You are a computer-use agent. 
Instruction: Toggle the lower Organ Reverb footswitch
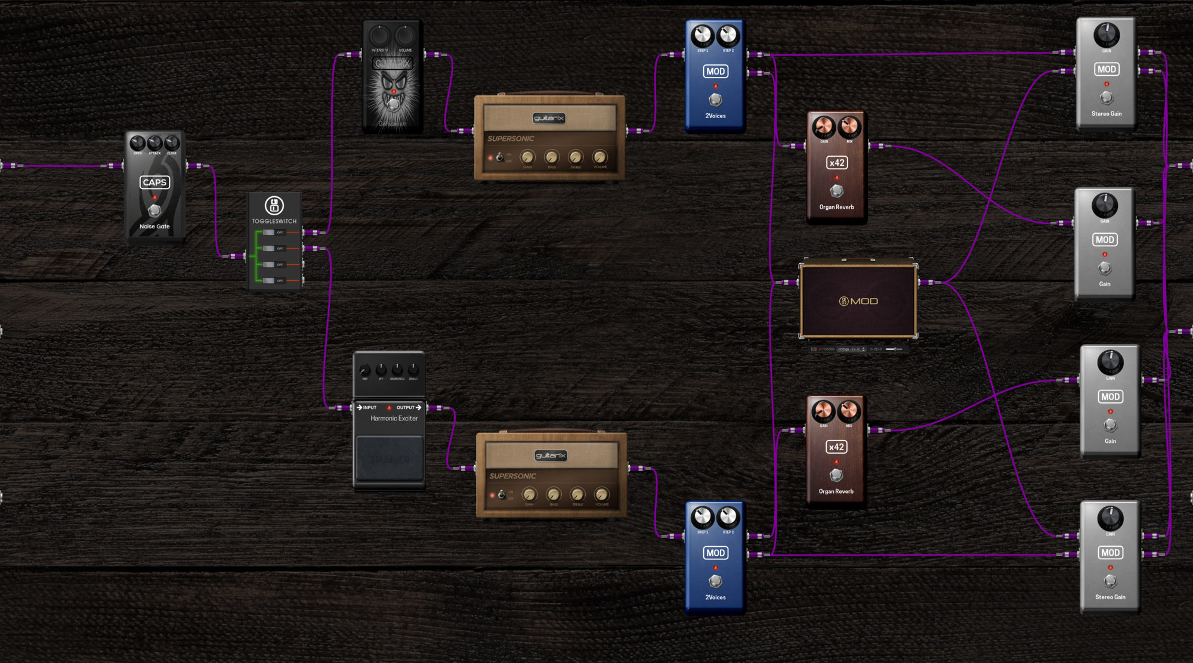pyautogui.click(x=836, y=475)
